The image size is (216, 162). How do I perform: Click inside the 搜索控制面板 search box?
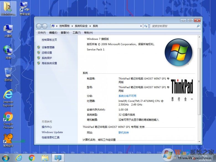click(x=173, y=26)
